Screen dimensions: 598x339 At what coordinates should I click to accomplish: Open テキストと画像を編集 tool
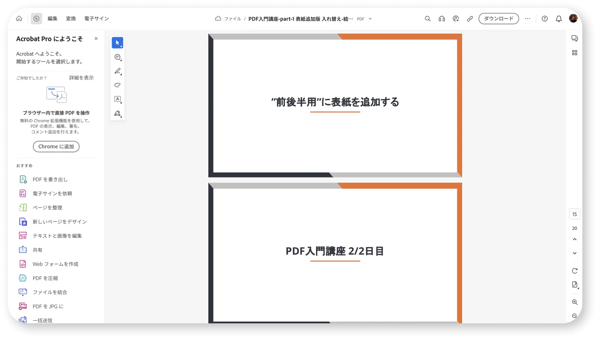click(57, 236)
